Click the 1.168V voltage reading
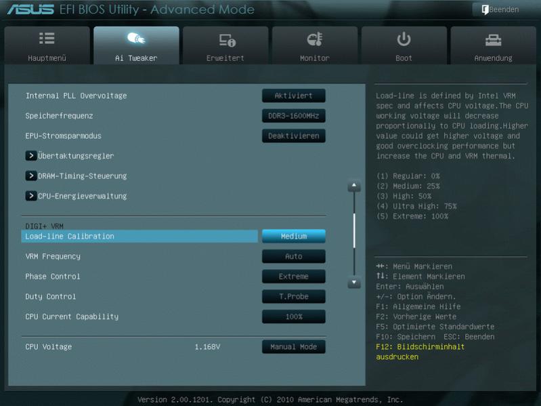541x406 pixels. tap(207, 346)
